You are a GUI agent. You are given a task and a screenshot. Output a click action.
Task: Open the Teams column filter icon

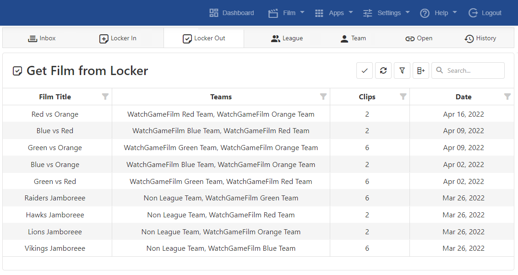point(323,97)
